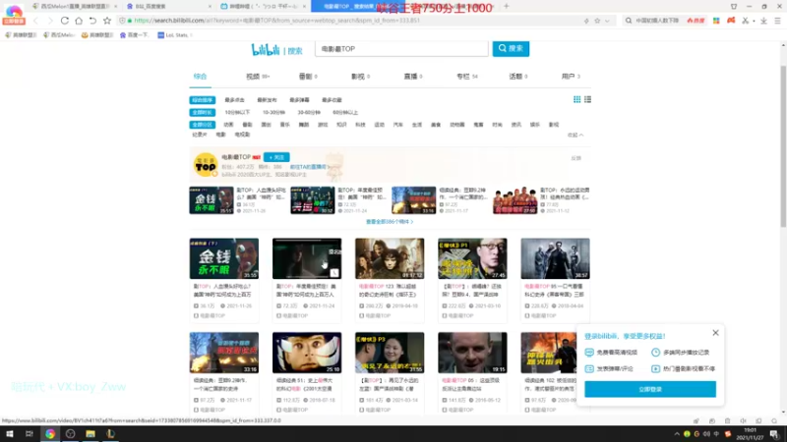Follow 电影最TOP with +关注 button
This screenshot has width=787, height=442.
pyautogui.click(x=276, y=157)
